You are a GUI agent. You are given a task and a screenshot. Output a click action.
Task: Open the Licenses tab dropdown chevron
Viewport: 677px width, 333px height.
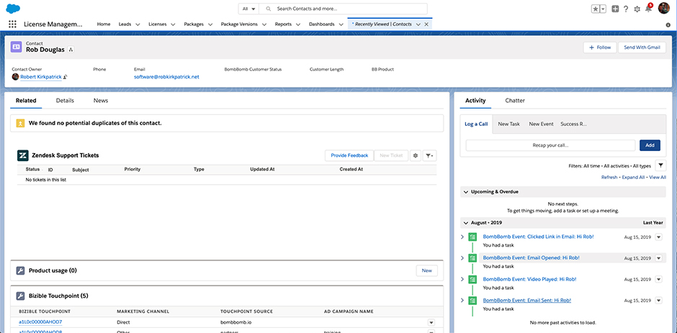tap(173, 24)
